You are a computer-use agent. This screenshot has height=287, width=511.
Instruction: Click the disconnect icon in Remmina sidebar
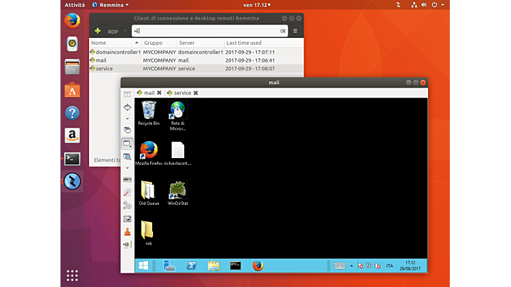[x=127, y=244]
